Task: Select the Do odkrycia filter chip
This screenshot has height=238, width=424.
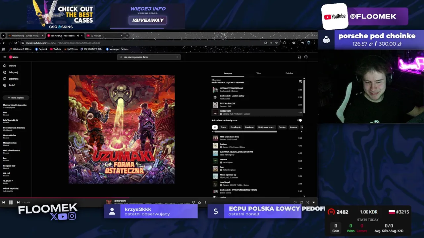Action: click(x=236, y=127)
